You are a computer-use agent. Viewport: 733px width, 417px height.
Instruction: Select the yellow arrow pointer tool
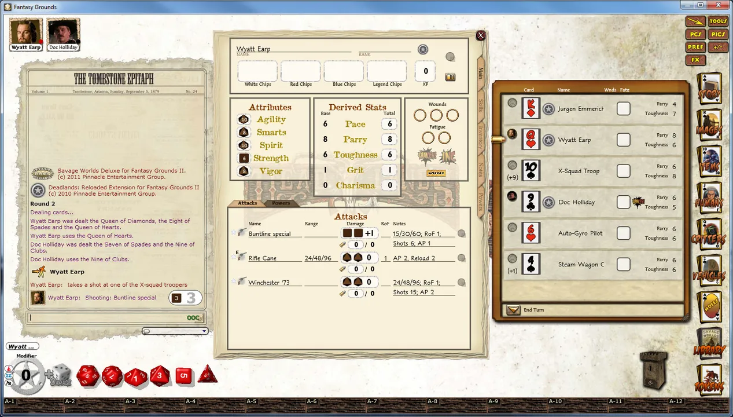click(x=695, y=21)
